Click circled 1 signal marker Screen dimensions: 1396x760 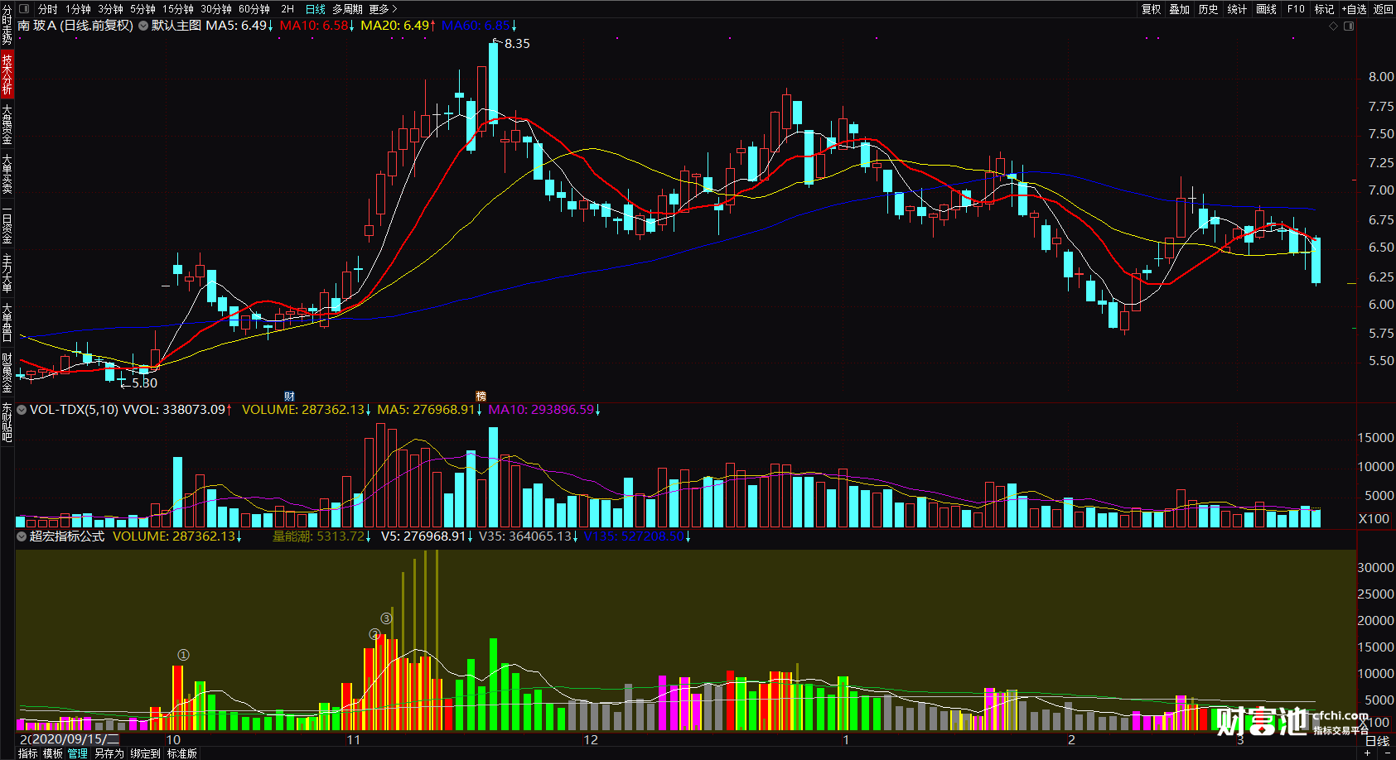click(183, 655)
